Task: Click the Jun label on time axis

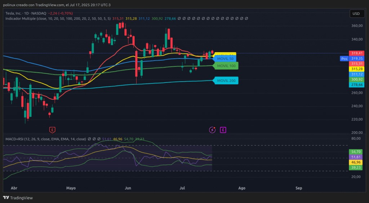Action: click(128, 188)
